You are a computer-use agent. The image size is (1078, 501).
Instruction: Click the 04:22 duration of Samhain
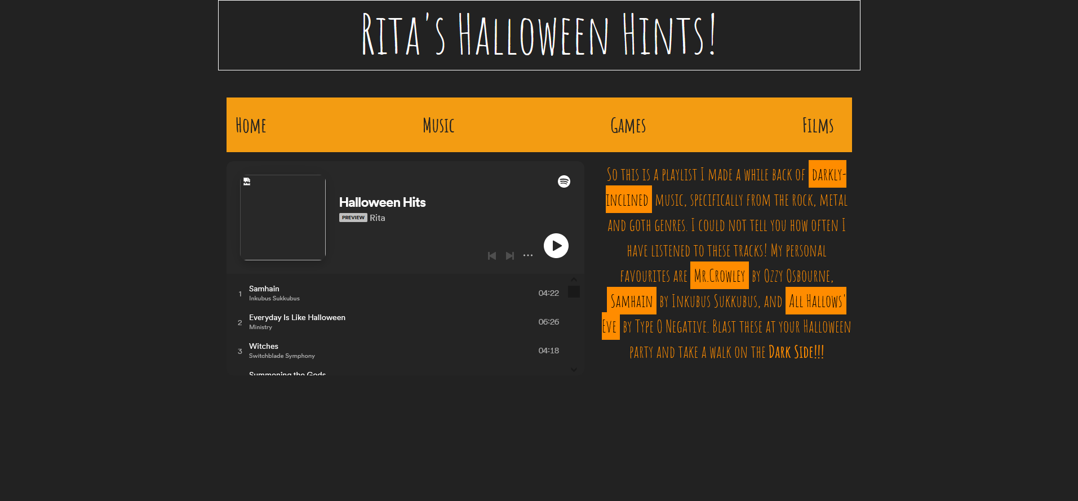pyautogui.click(x=548, y=293)
